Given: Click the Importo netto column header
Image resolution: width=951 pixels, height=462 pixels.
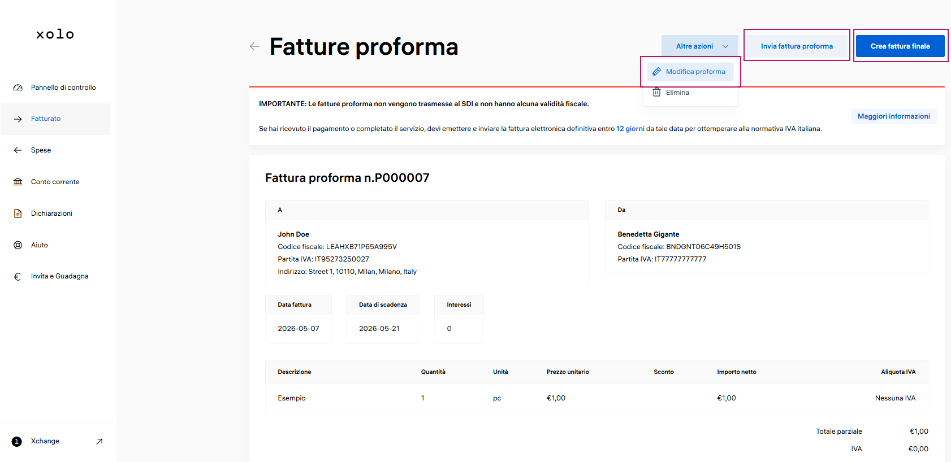Looking at the screenshot, I should (x=737, y=372).
